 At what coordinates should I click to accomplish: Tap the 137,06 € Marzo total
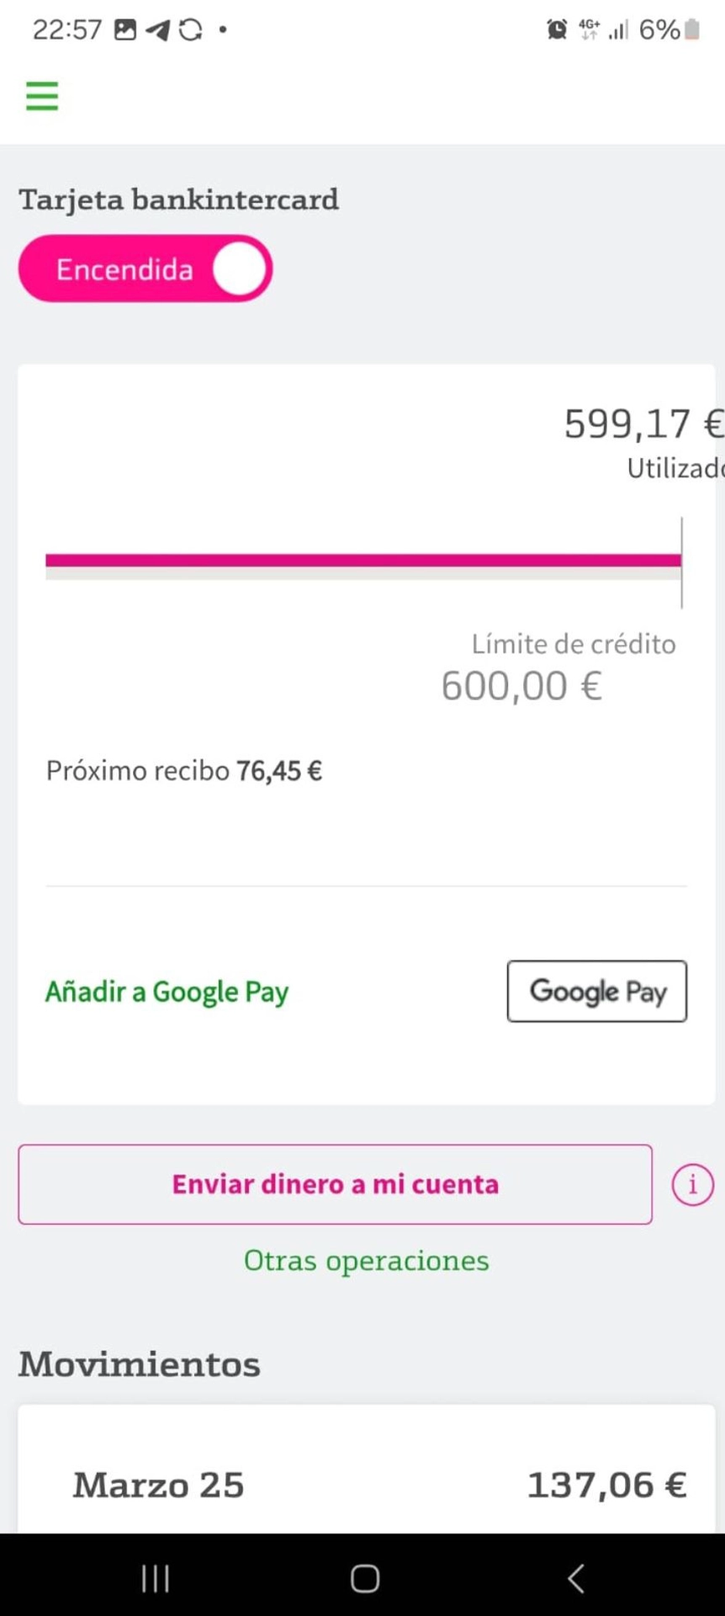[x=606, y=1485]
